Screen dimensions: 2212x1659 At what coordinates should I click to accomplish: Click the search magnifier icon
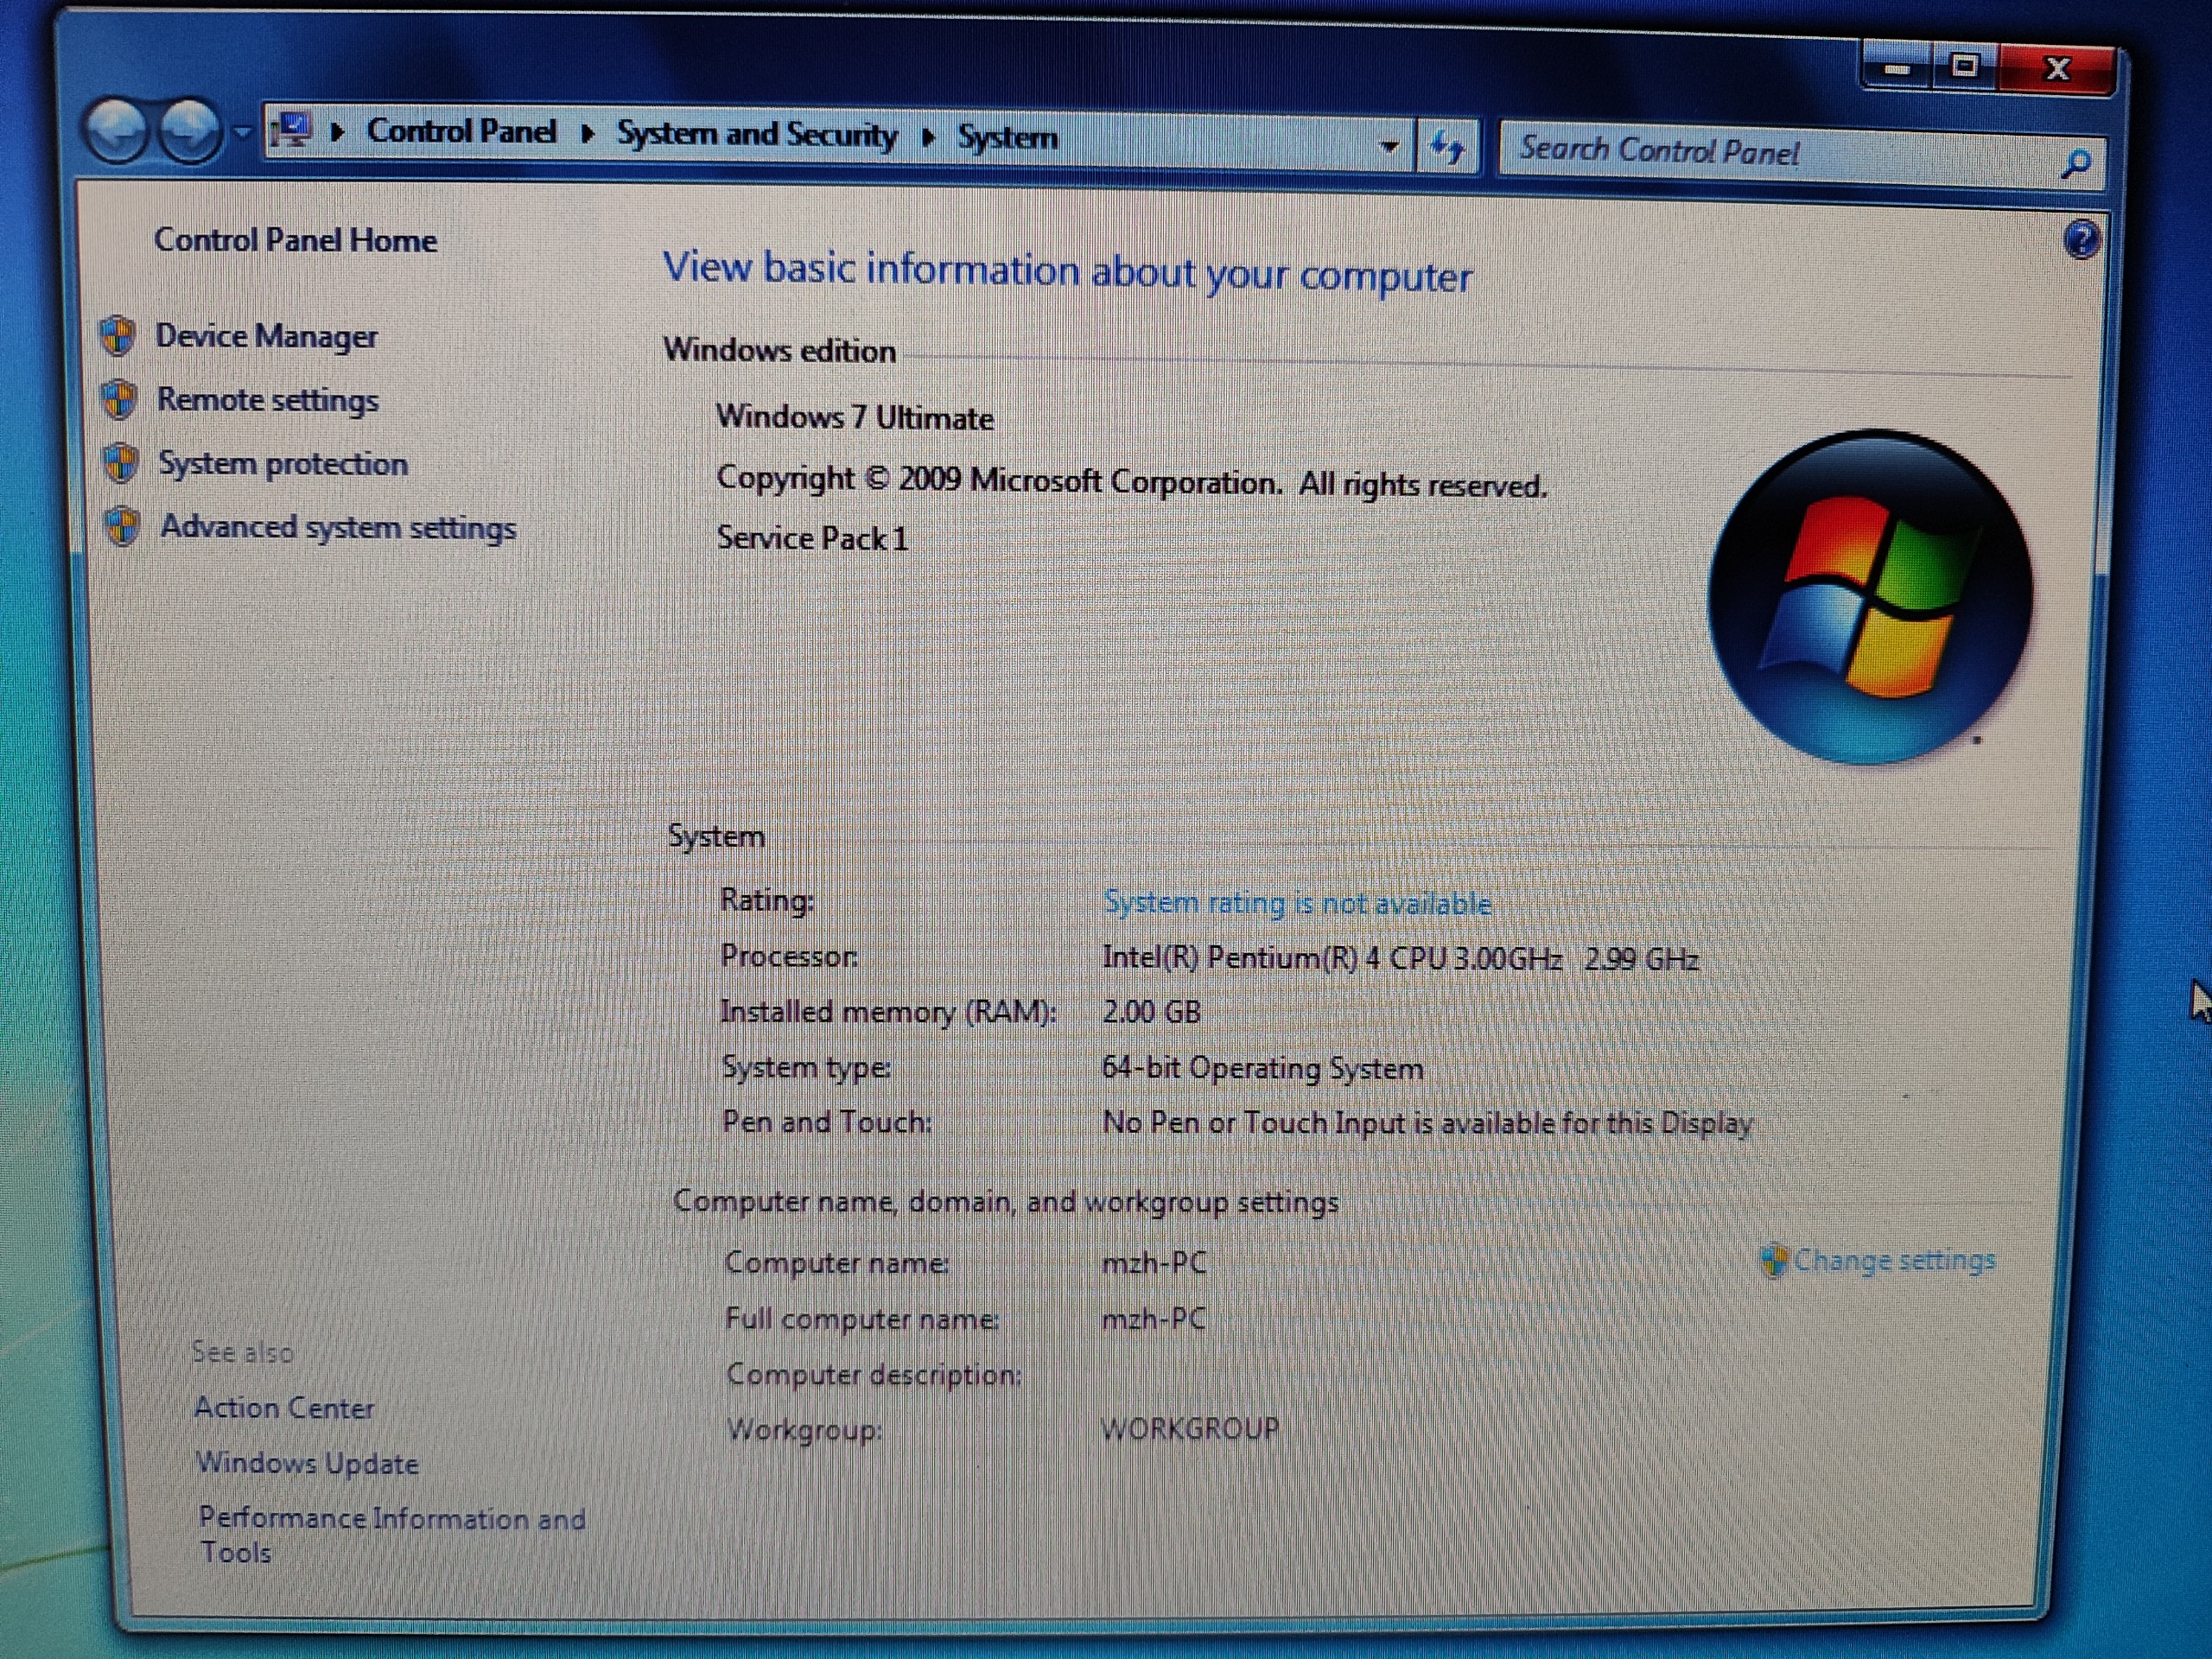pos(2076,163)
